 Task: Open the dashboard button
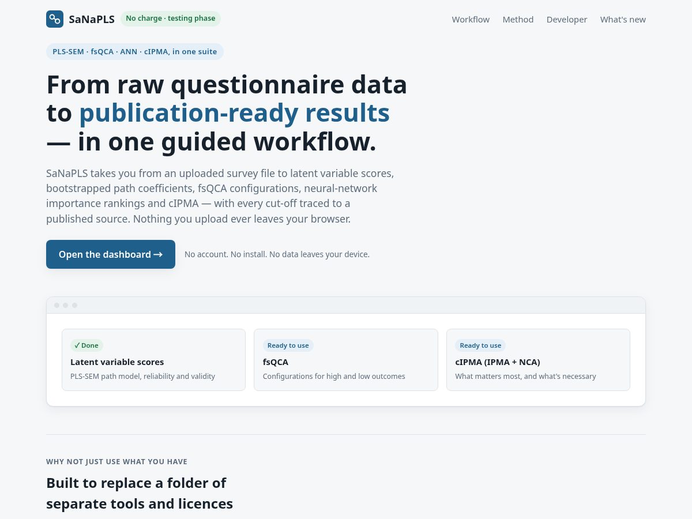[111, 254]
